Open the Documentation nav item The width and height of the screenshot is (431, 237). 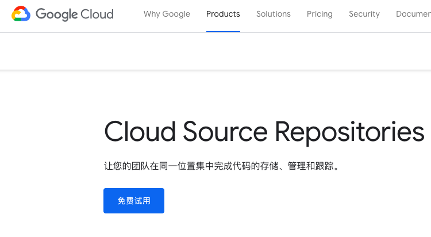click(413, 14)
